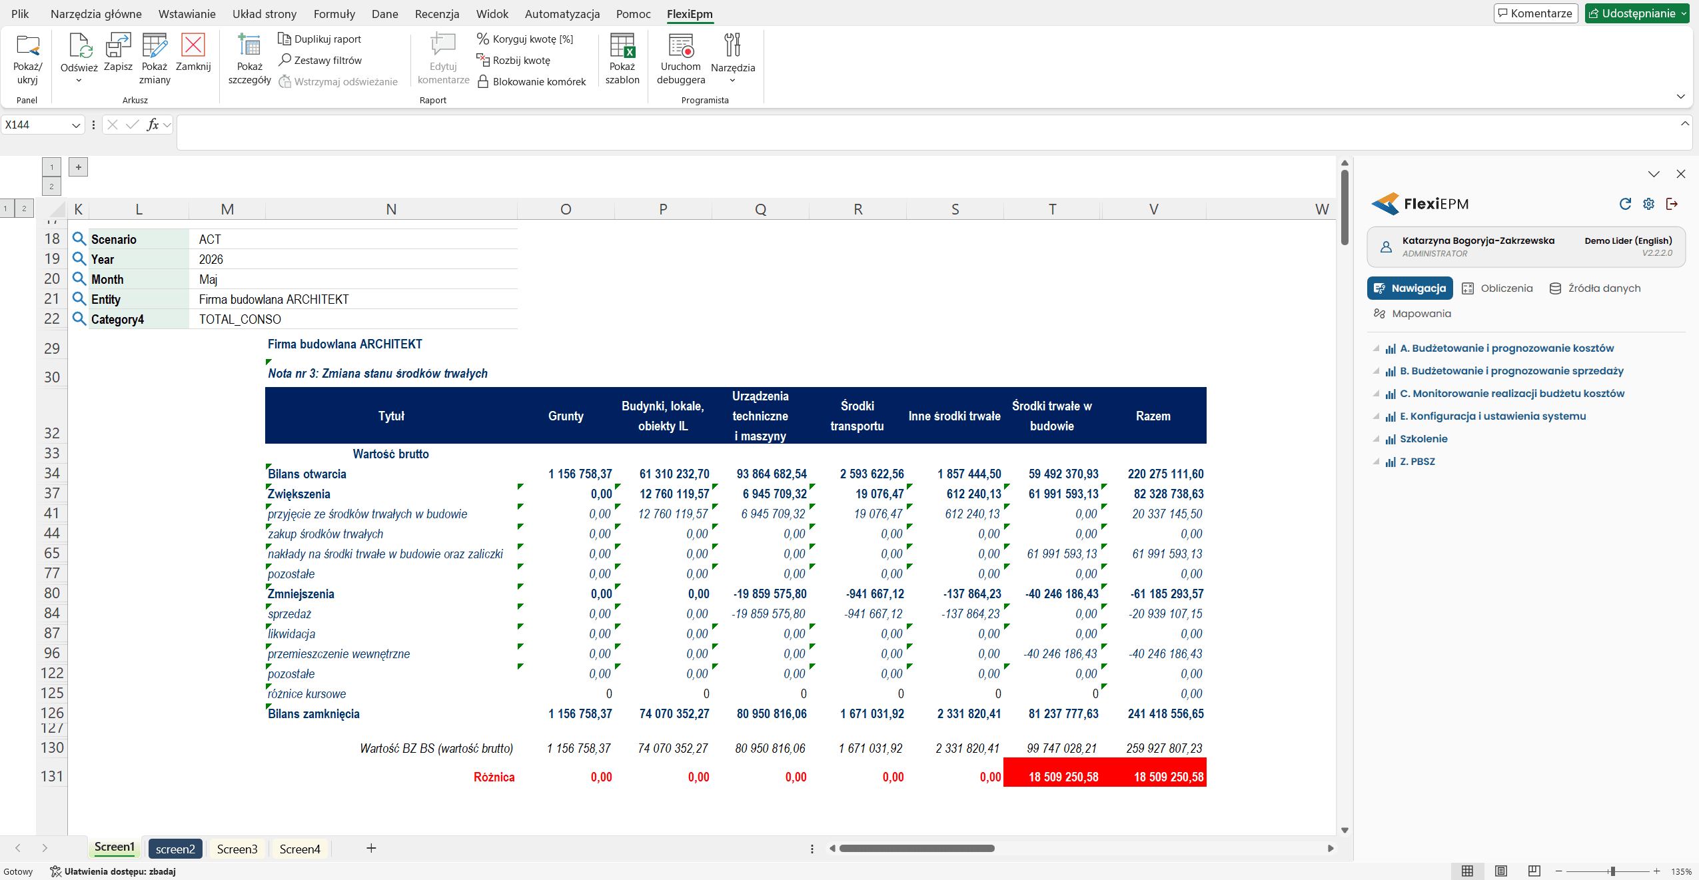The height and width of the screenshot is (880, 1699).
Task: Click the zoom slider in status bar
Action: tap(1612, 871)
